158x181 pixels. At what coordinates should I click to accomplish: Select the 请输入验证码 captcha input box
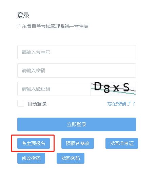pyautogui.click(x=54, y=89)
